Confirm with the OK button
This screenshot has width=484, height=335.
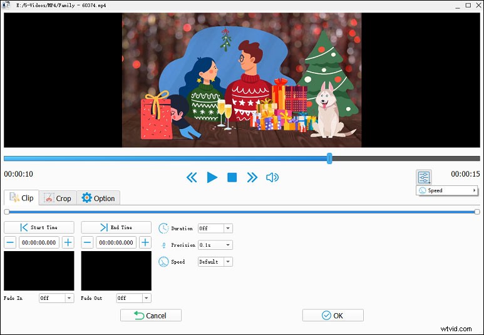click(x=332, y=315)
